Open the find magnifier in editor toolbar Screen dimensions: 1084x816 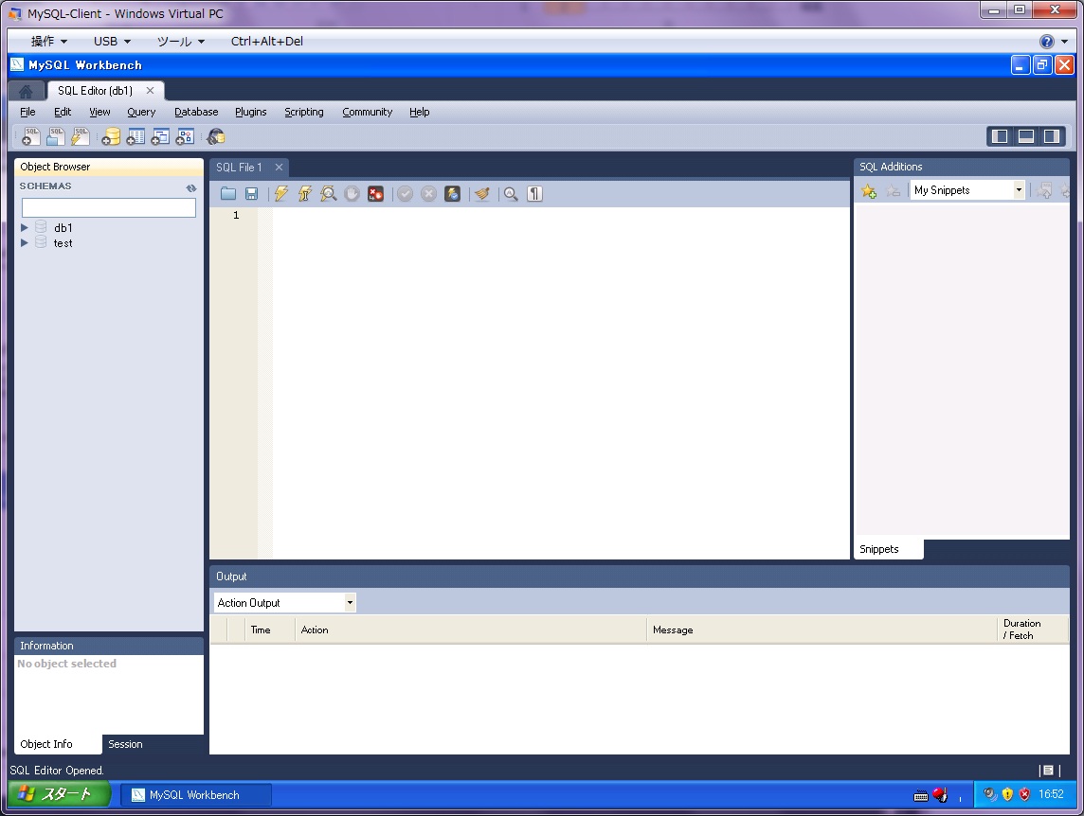coord(511,193)
